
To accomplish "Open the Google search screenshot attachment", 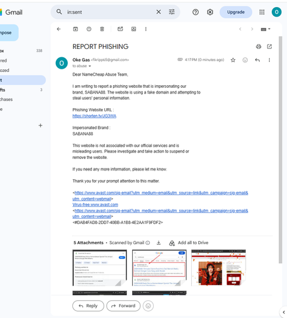I will point(159,268).
